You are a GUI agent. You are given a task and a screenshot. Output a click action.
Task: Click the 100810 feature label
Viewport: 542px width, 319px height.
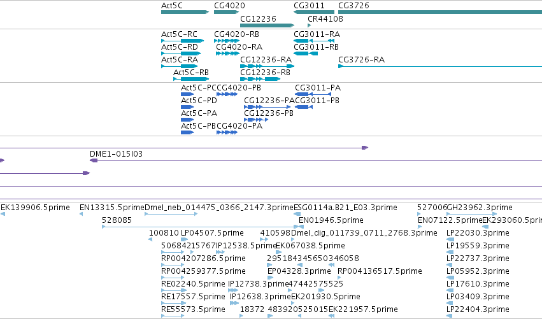(164, 233)
